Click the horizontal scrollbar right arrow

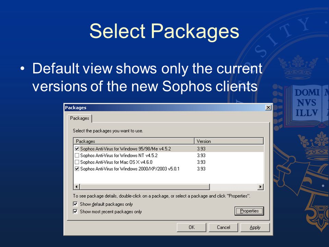(x=260, y=187)
